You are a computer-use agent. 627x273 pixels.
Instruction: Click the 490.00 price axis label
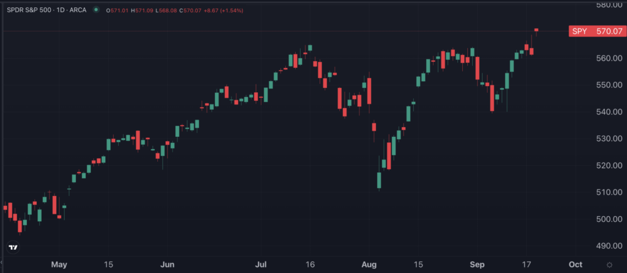(609, 246)
